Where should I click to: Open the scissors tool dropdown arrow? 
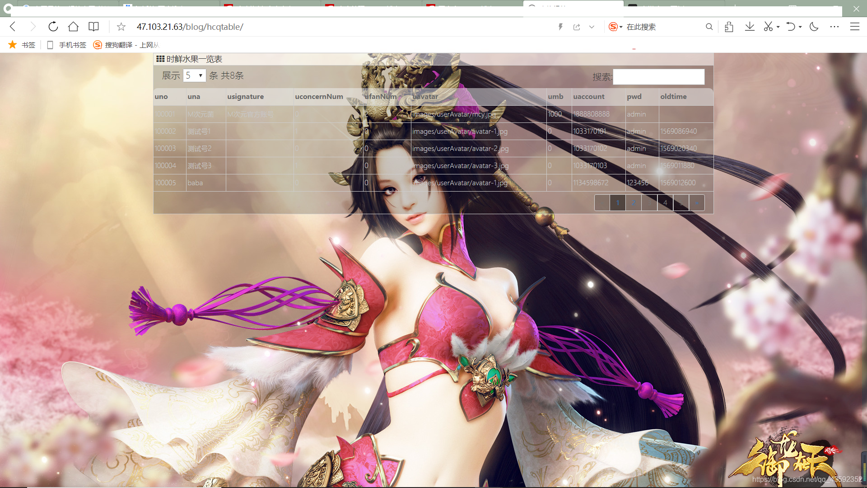coord(778,27)
